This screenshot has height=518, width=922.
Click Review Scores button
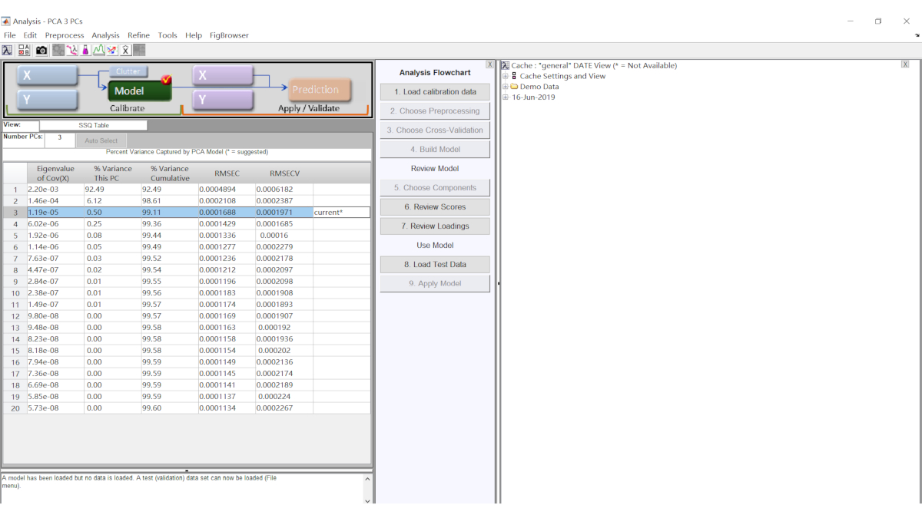pos(435,207)
